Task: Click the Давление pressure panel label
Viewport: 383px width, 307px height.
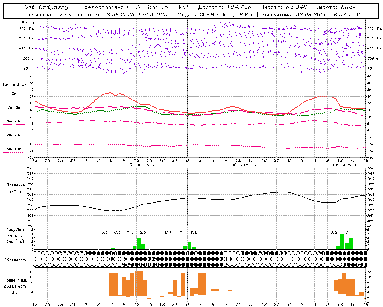Action: pyautogui.click(x=16, y=185)
